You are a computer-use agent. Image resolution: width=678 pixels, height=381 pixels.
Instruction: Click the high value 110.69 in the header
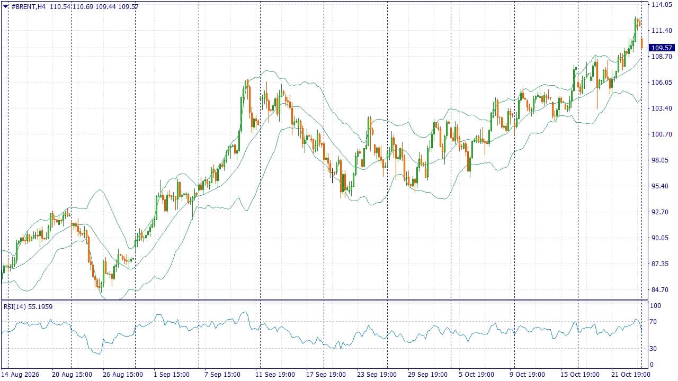coord(83,6)
